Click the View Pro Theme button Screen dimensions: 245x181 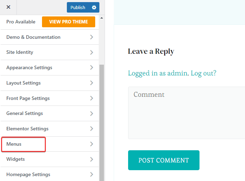click(68, 22)
